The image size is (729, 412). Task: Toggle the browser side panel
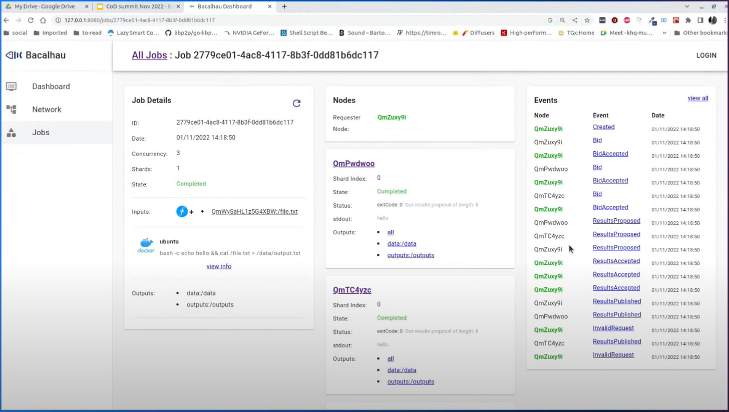pos(700,20)
